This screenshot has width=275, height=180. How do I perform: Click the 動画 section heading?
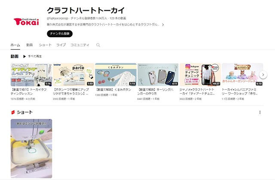(14, 56)
